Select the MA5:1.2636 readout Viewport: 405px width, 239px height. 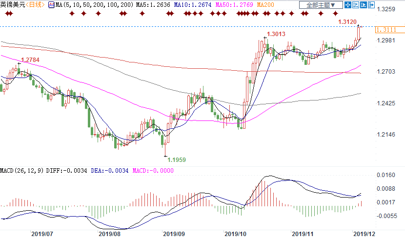click(x=153, y=5)
